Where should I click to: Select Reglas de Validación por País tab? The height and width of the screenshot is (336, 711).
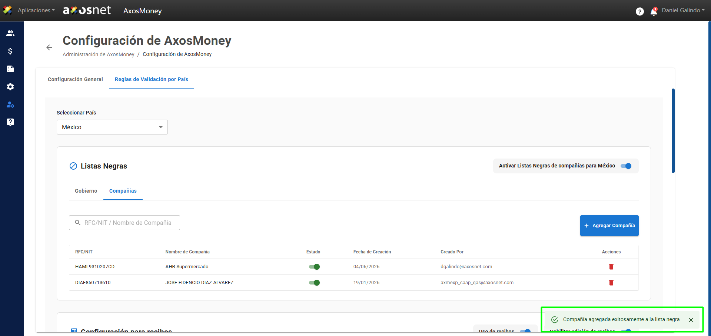(152, 79)
